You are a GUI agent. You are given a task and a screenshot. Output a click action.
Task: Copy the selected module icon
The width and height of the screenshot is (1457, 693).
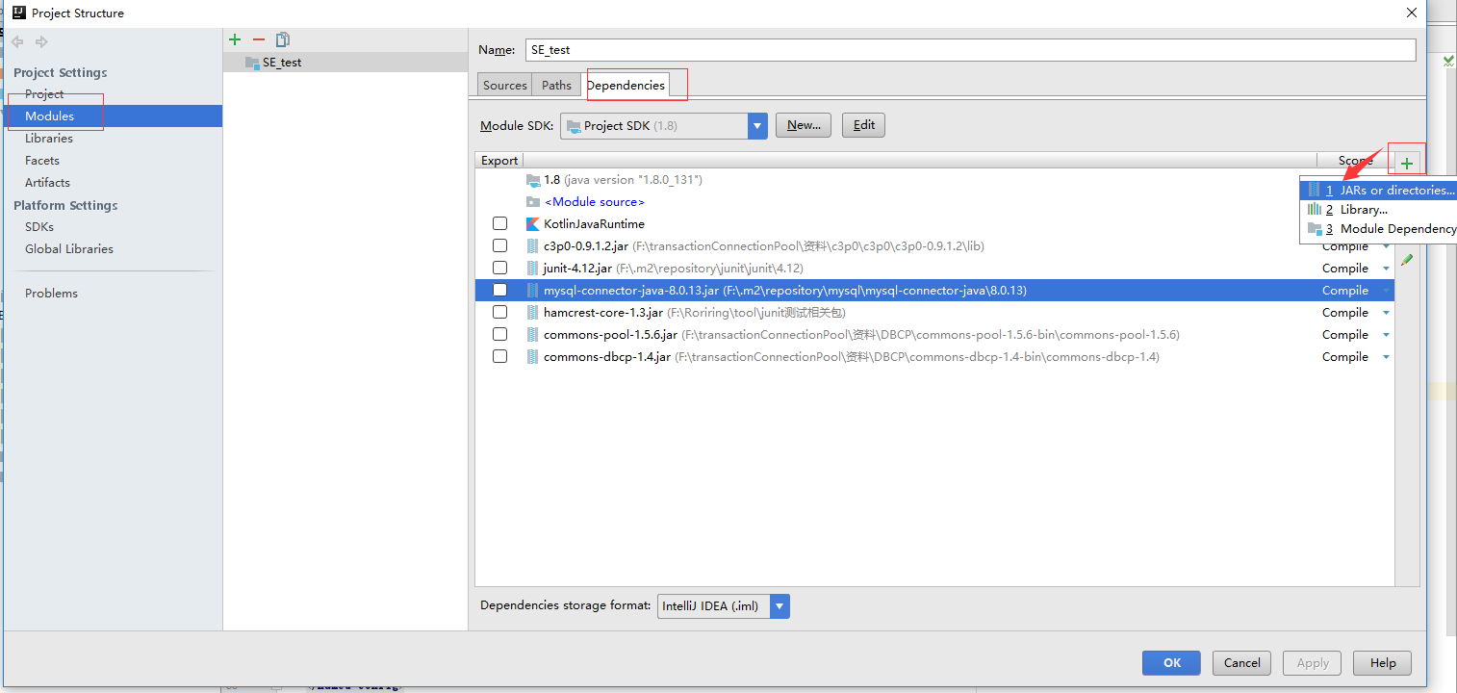(x=282, y=39)
